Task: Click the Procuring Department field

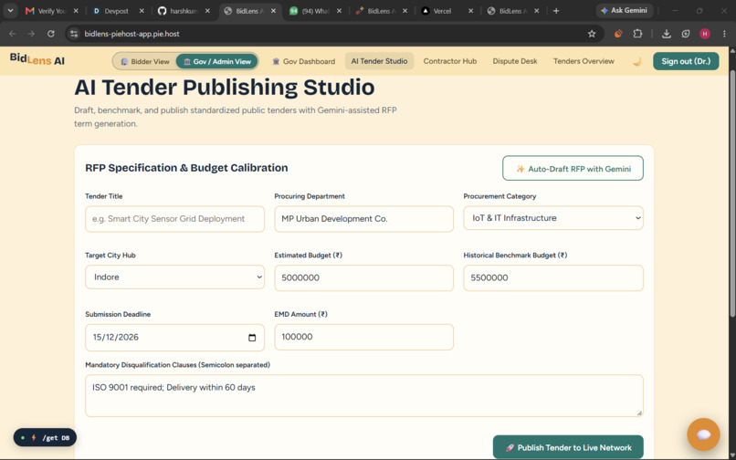Action: click(x=363, y=219)
